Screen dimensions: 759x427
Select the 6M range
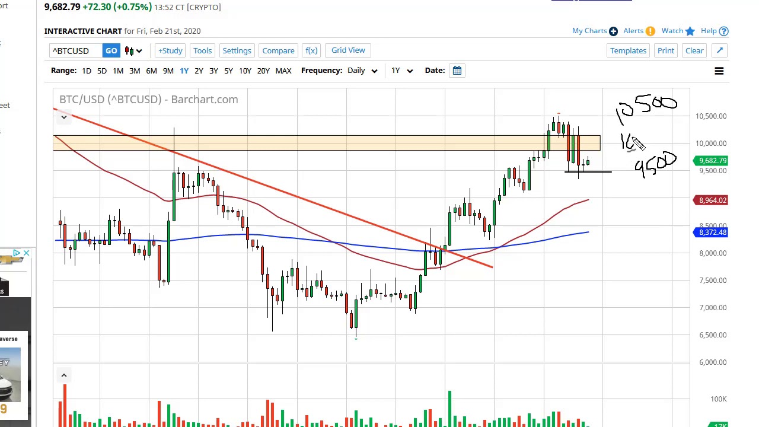151,71
